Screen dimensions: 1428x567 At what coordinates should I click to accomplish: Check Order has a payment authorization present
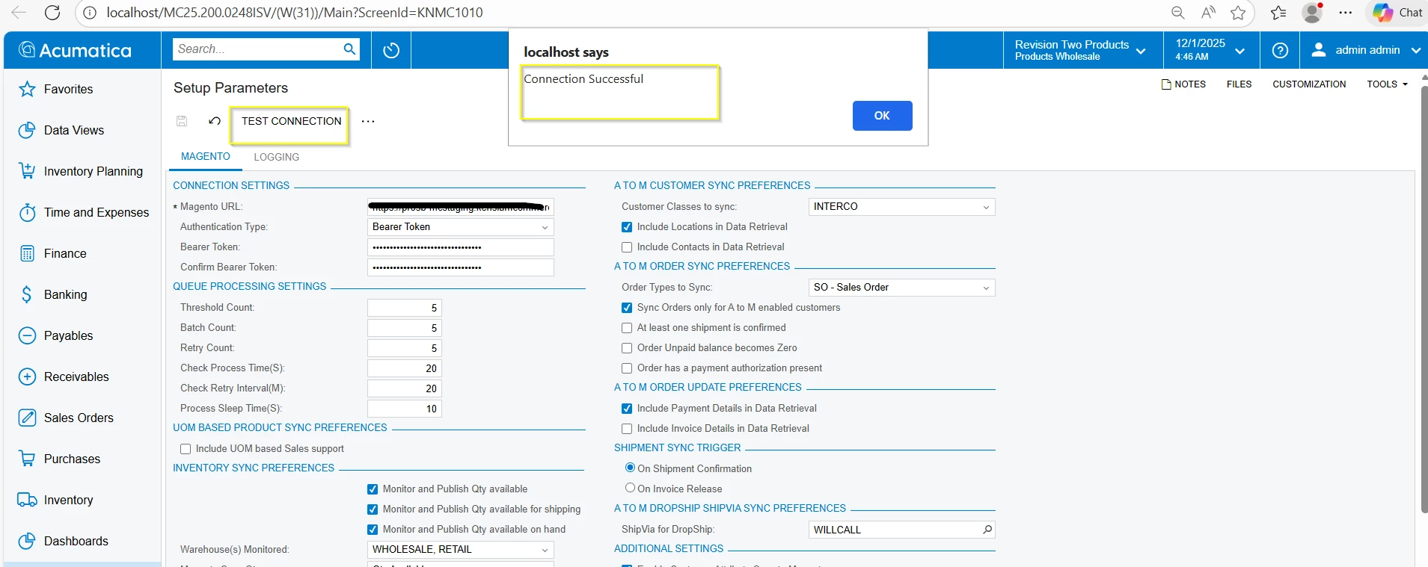[627, 368]
